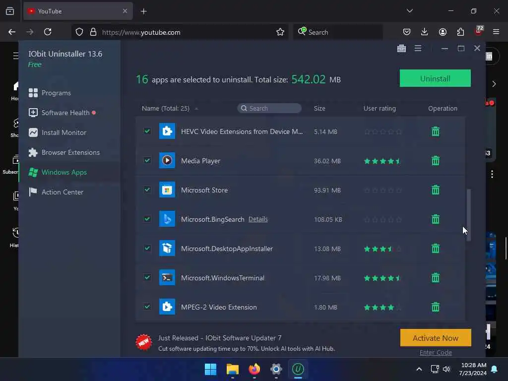Click the DesktopAppInstaller package icon
Viewport: 508px width, 381px height.
pyautogui.click(x=167, y=248)
